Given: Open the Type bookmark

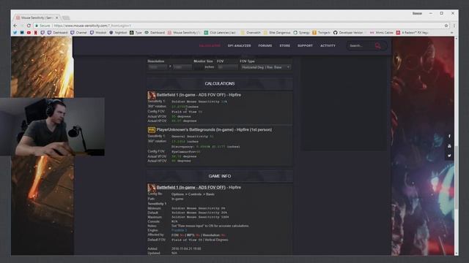Looking at the screenshot, I should (x=136, y=32).
